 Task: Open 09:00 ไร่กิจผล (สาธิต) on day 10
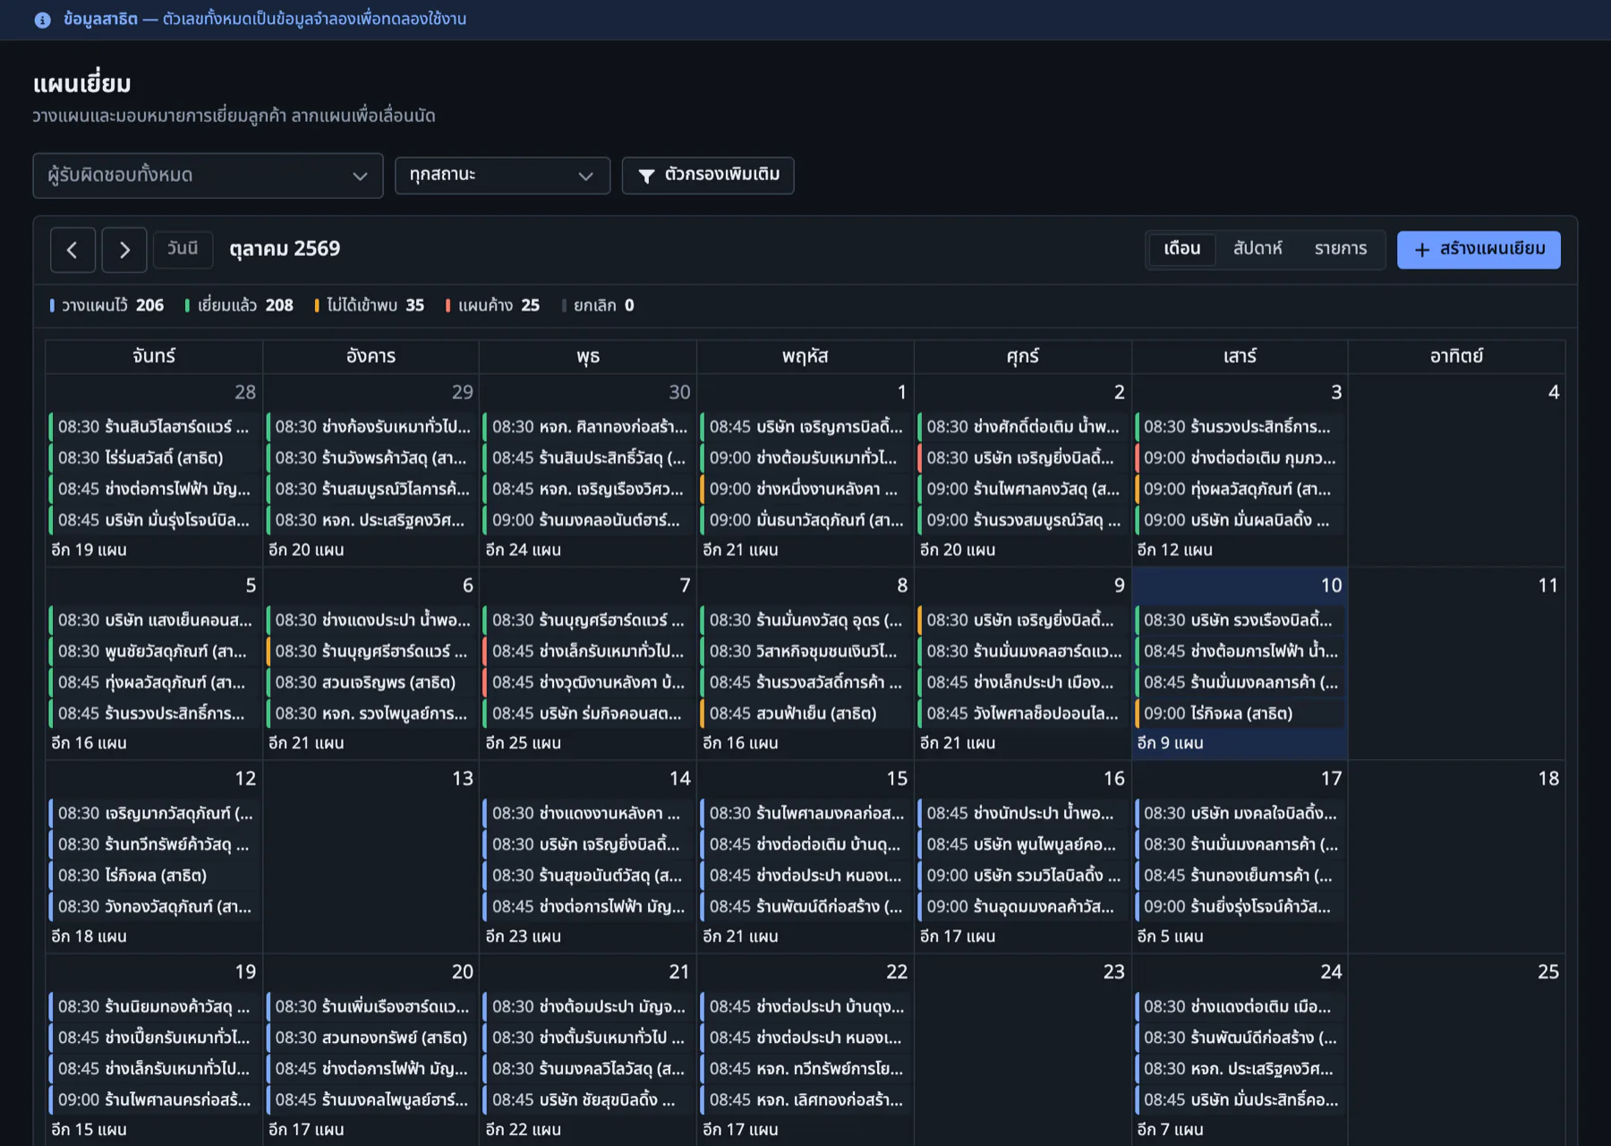click(x=1240, y=714)
